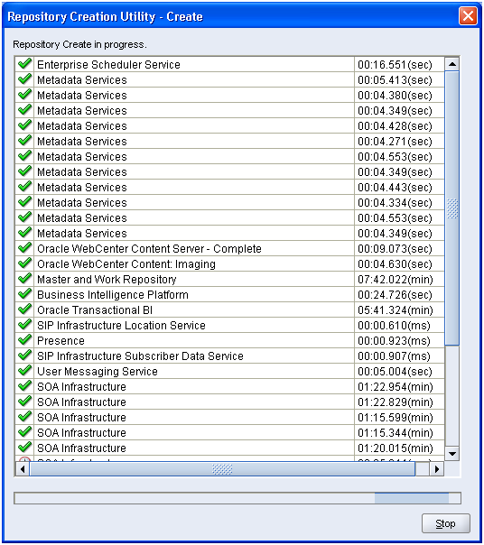Click the Presence row checkmark icon
Viewport: 484px width, 545px height.
coord(24,340)
